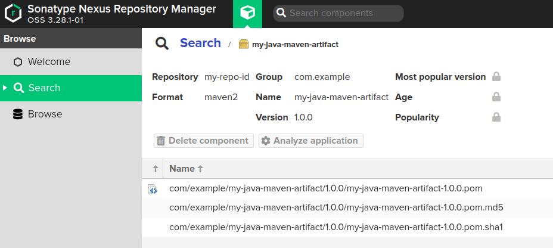Image resolution: width=553 pixels, height=248 pixels.
Task: Select the my-java-maven-artifact-1.0.0.pom.sha1 row
Action: click(x=347, y=227)
